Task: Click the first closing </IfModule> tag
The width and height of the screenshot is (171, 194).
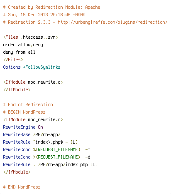Action: point(17,90)
